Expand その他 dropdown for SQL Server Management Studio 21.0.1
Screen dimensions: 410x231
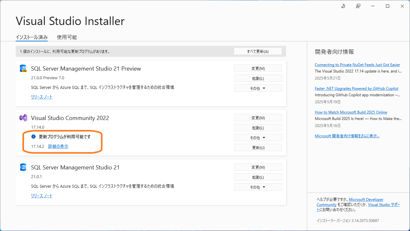258,187
